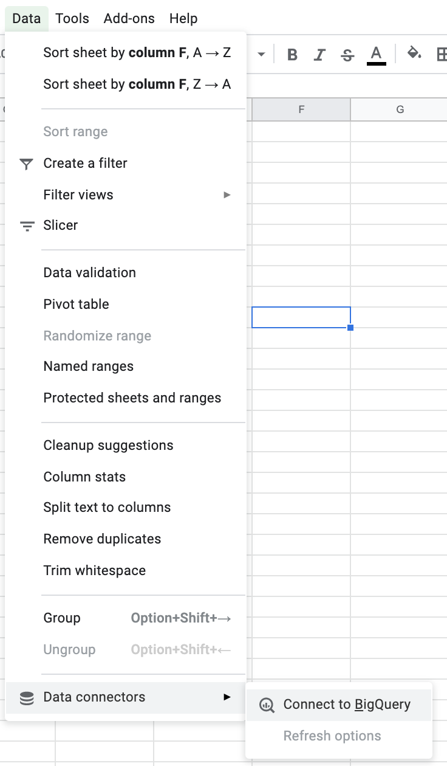Select Data validation menu entry
The image size is (447, 766).
(x=90, y=272)
